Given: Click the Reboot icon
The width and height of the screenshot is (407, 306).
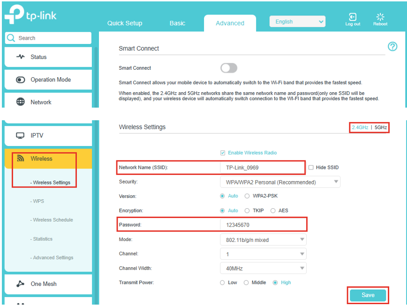Looking at the screenshot, I should (380, 17).
